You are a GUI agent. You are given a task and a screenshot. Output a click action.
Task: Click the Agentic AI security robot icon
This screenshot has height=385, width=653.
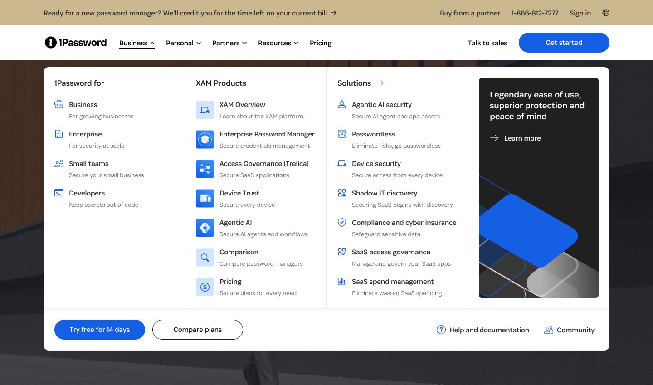click(342, 104)
